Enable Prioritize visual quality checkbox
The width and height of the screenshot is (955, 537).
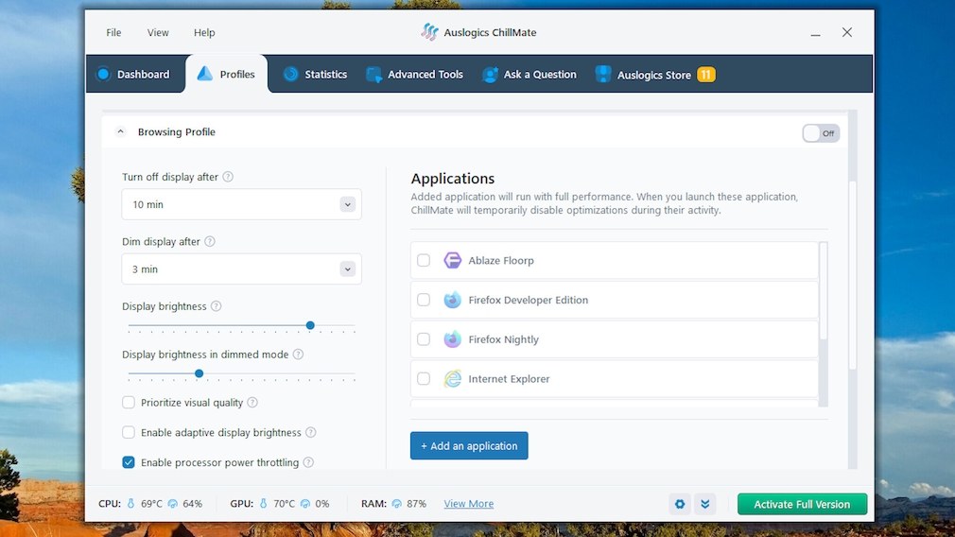(129, 403)
